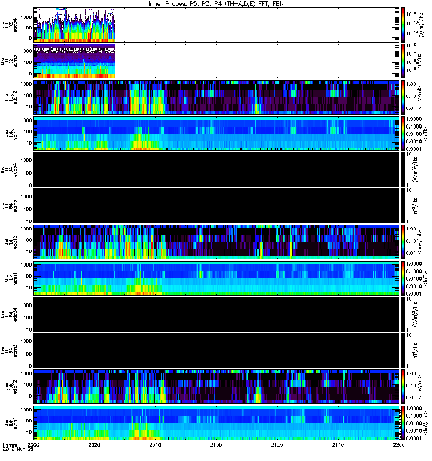Click the 2100 time axis label
The height and width of the screenshot is (461, 432).
point(216,444)
